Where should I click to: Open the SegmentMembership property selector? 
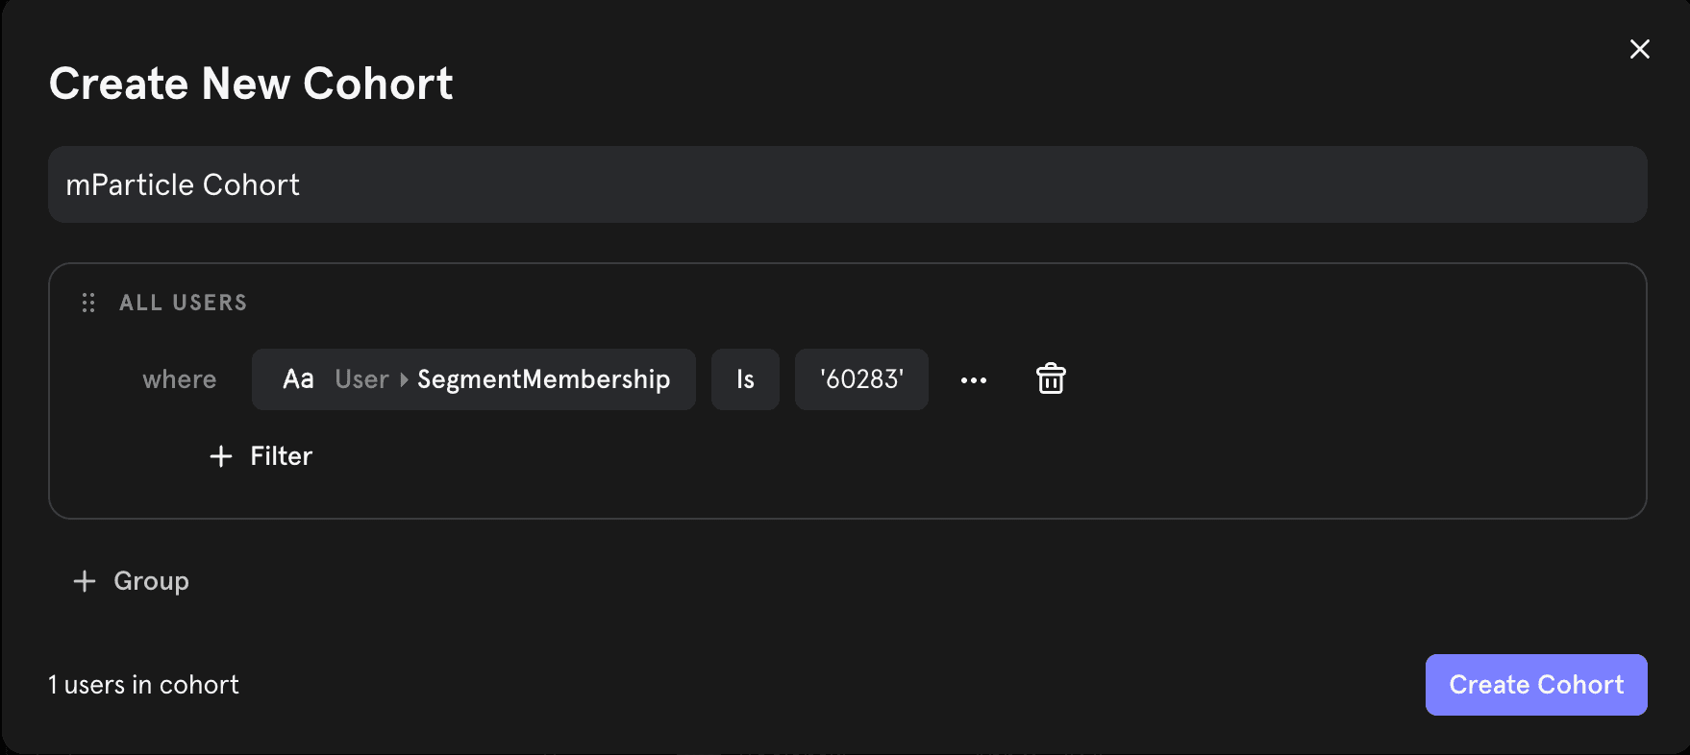pyautogui.click(x=544, y=378)
